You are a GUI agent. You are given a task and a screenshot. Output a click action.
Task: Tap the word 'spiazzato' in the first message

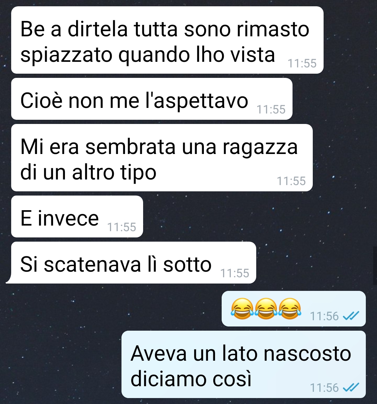(x=66, y=56)
